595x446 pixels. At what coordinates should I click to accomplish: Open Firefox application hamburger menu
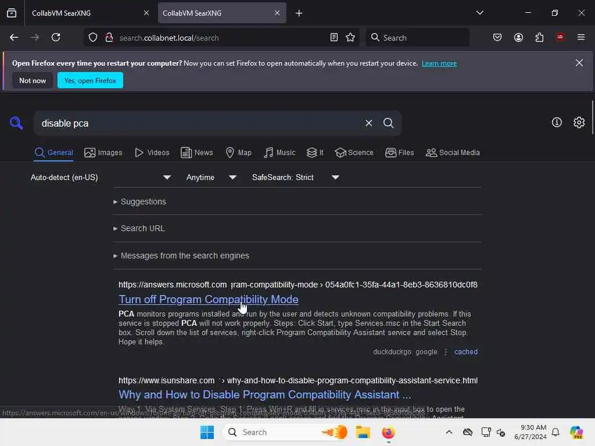(x=581, y=37)
